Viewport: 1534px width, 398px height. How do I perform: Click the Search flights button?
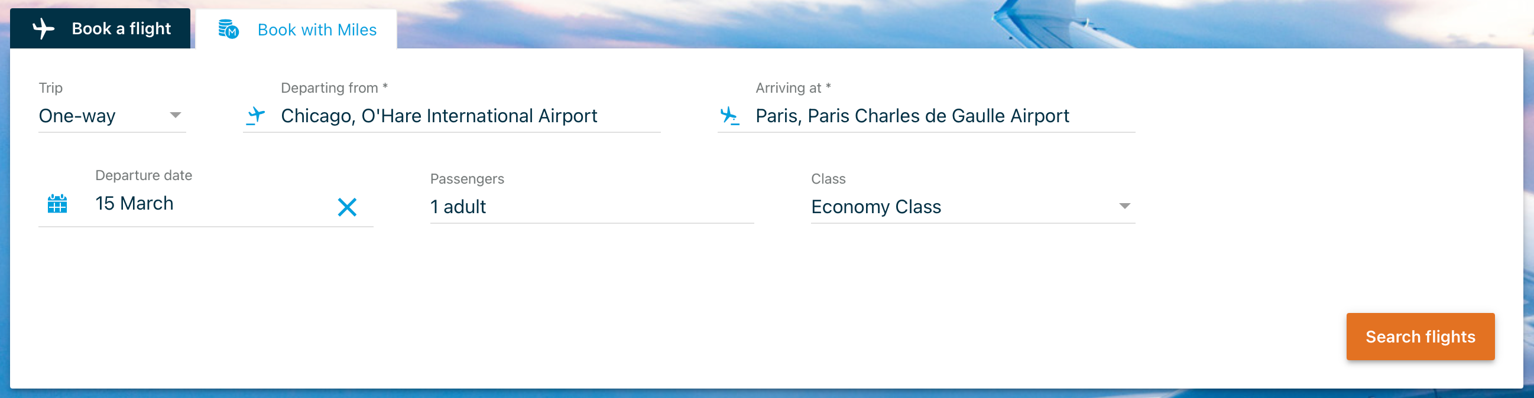tap(1421, 337)
